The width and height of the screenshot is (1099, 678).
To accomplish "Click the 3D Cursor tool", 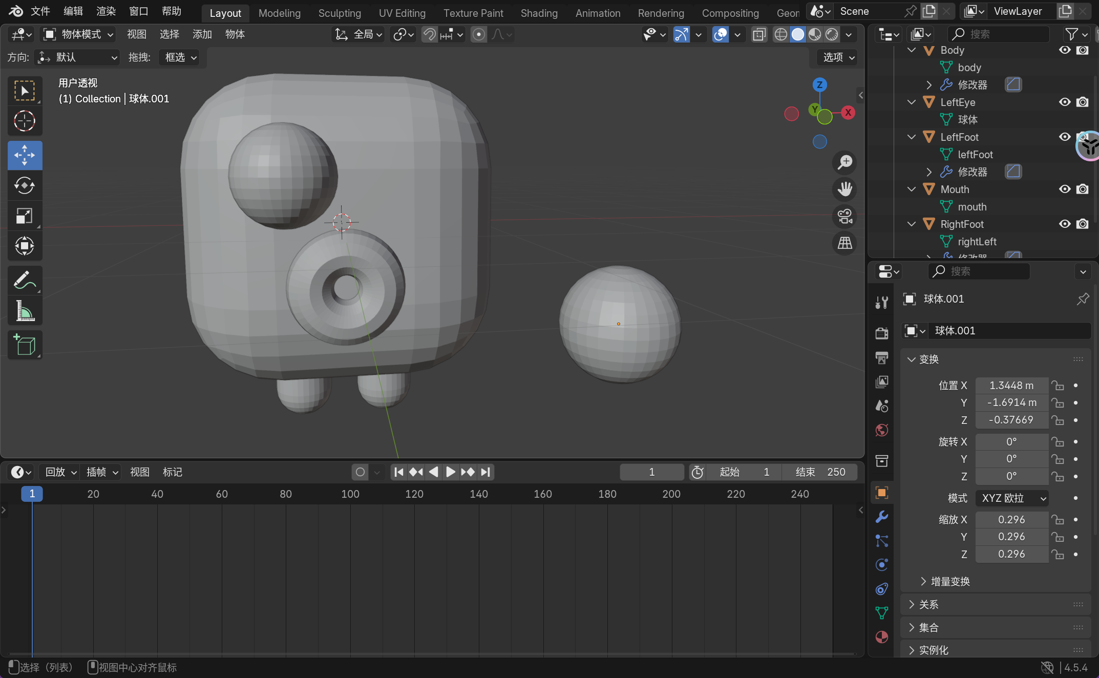I will [x=25, y=121].
